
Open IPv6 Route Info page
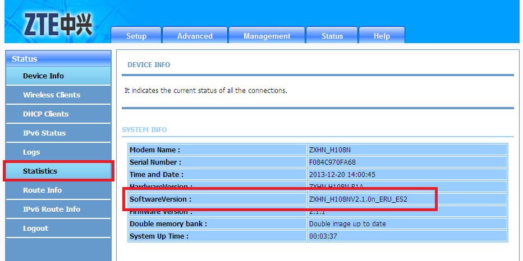(58, 209)
